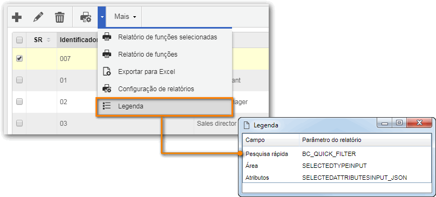Click the printer icon beside Relatório de funções selecionadas
This screenshot has height=197, width=436.
point(107,37)
